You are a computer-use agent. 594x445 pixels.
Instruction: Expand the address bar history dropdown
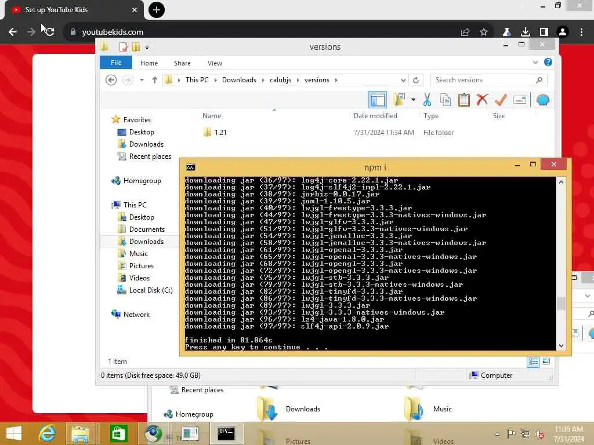coord(403,80)
